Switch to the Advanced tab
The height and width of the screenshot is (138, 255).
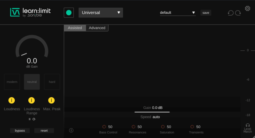pyautogui.click(x=97, y=28)
